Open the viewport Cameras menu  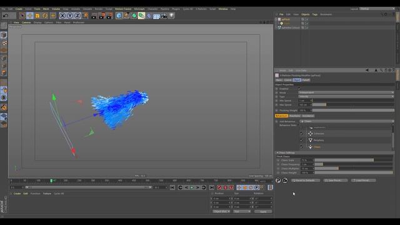coord(26,22)
